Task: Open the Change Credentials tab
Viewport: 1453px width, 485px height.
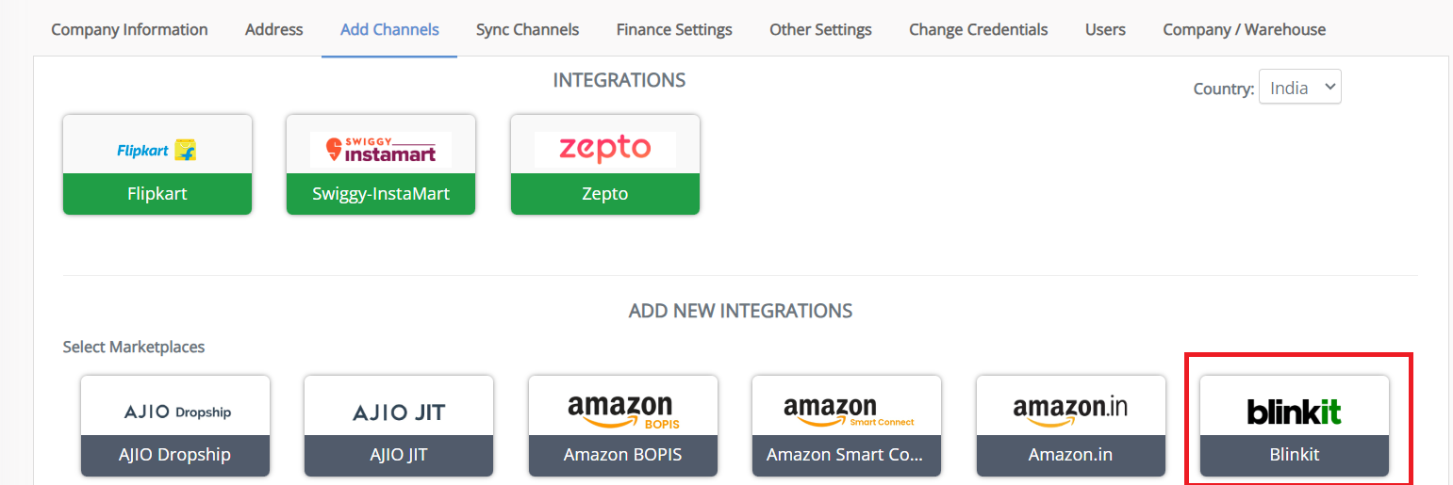Action: pyautogui.click(x=979, y=29)
